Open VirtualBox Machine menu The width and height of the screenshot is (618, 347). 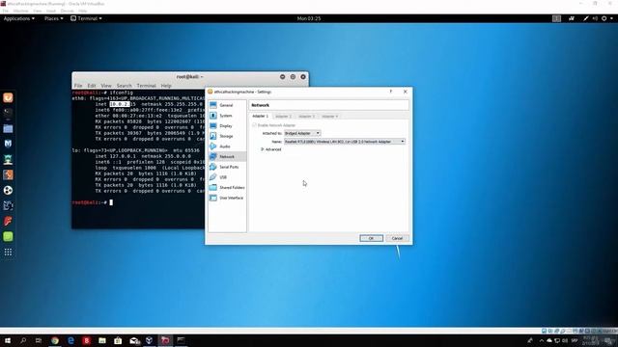tap(20, 11)
